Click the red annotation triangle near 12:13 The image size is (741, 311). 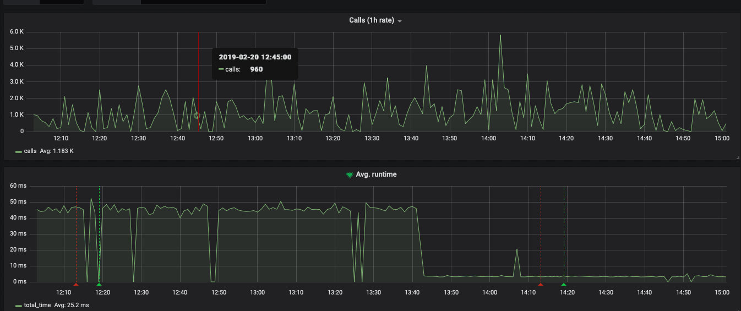(76, 284)
